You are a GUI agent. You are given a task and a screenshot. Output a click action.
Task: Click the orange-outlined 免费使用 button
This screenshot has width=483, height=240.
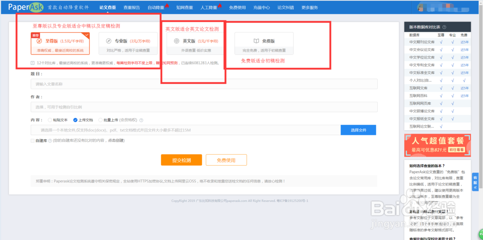227,160
